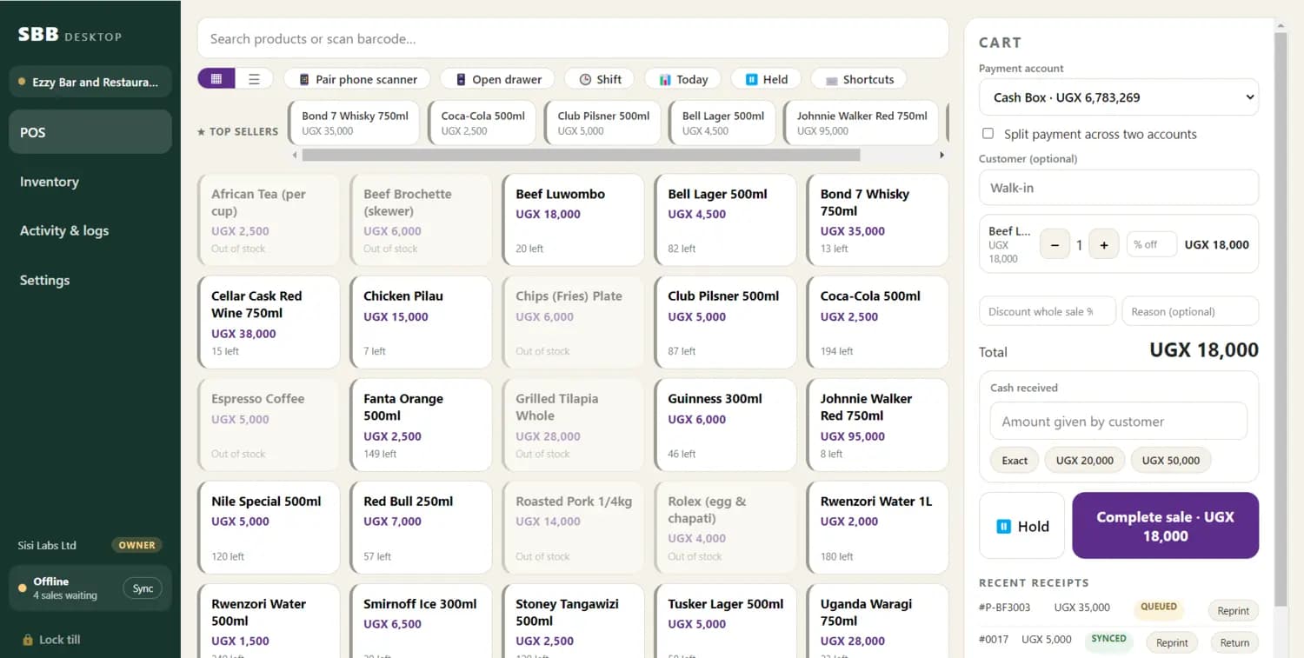Focus the product search or barcode field
Viewport: 1304px width, 658px height.
tap(573, 38)
